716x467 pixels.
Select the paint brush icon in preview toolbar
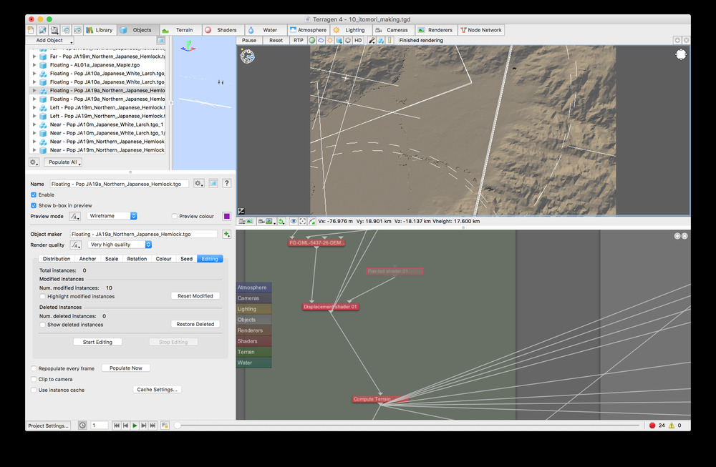coord(372,40)
